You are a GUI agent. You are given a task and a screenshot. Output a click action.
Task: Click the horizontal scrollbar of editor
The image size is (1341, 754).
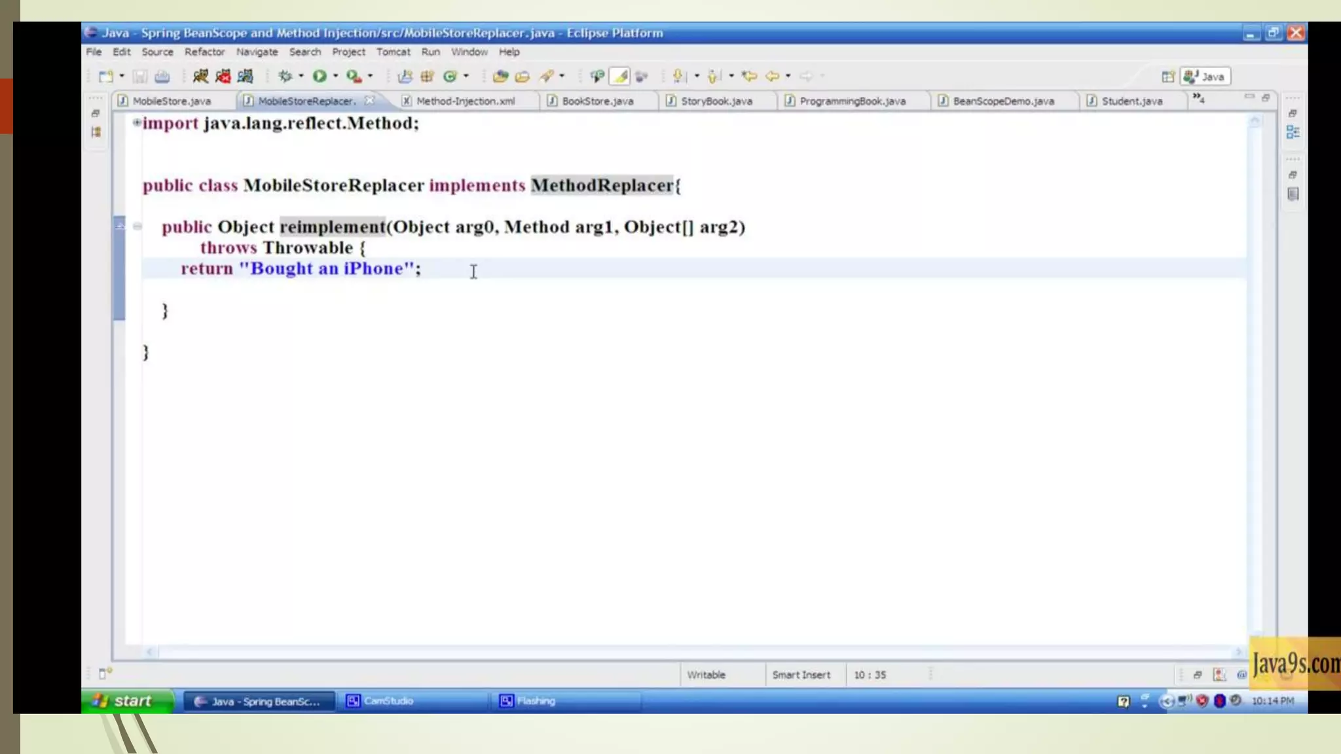694,652
